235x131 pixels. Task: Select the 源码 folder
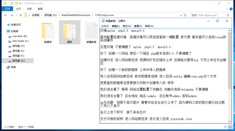(x=70, y=33)
